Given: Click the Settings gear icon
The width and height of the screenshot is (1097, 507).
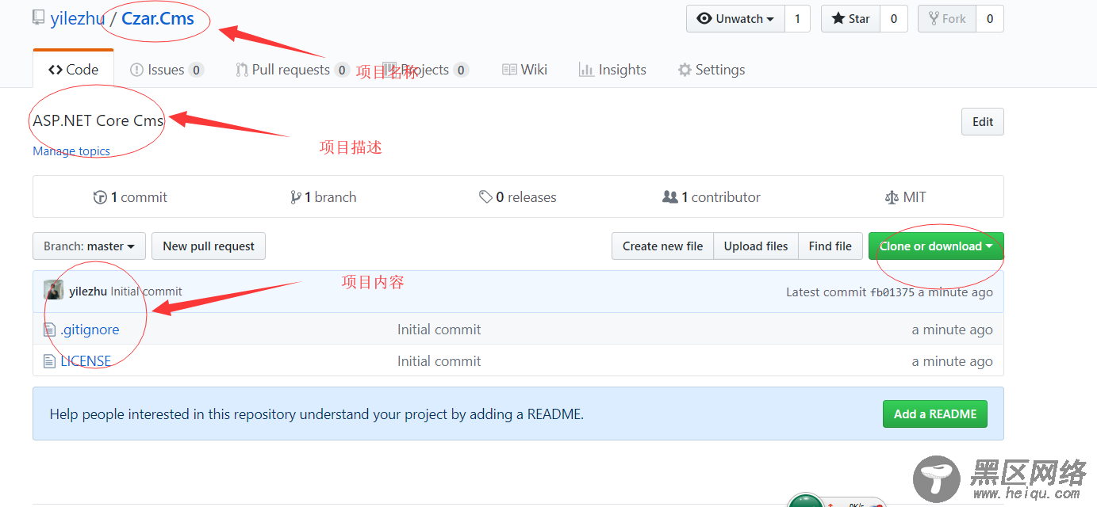Looking at the screenshot, I should [x=685, y=70].
